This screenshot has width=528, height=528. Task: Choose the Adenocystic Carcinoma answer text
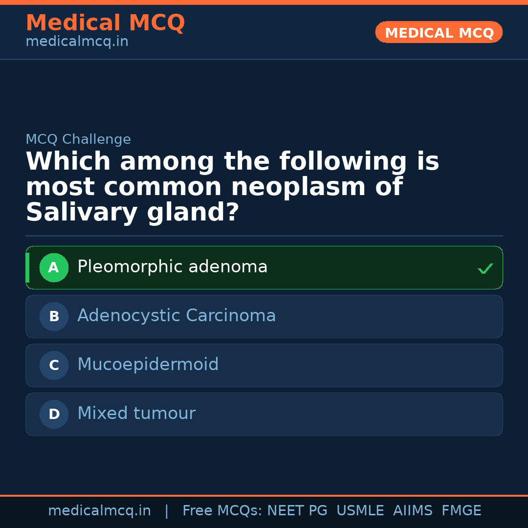[x=176, y=316]
